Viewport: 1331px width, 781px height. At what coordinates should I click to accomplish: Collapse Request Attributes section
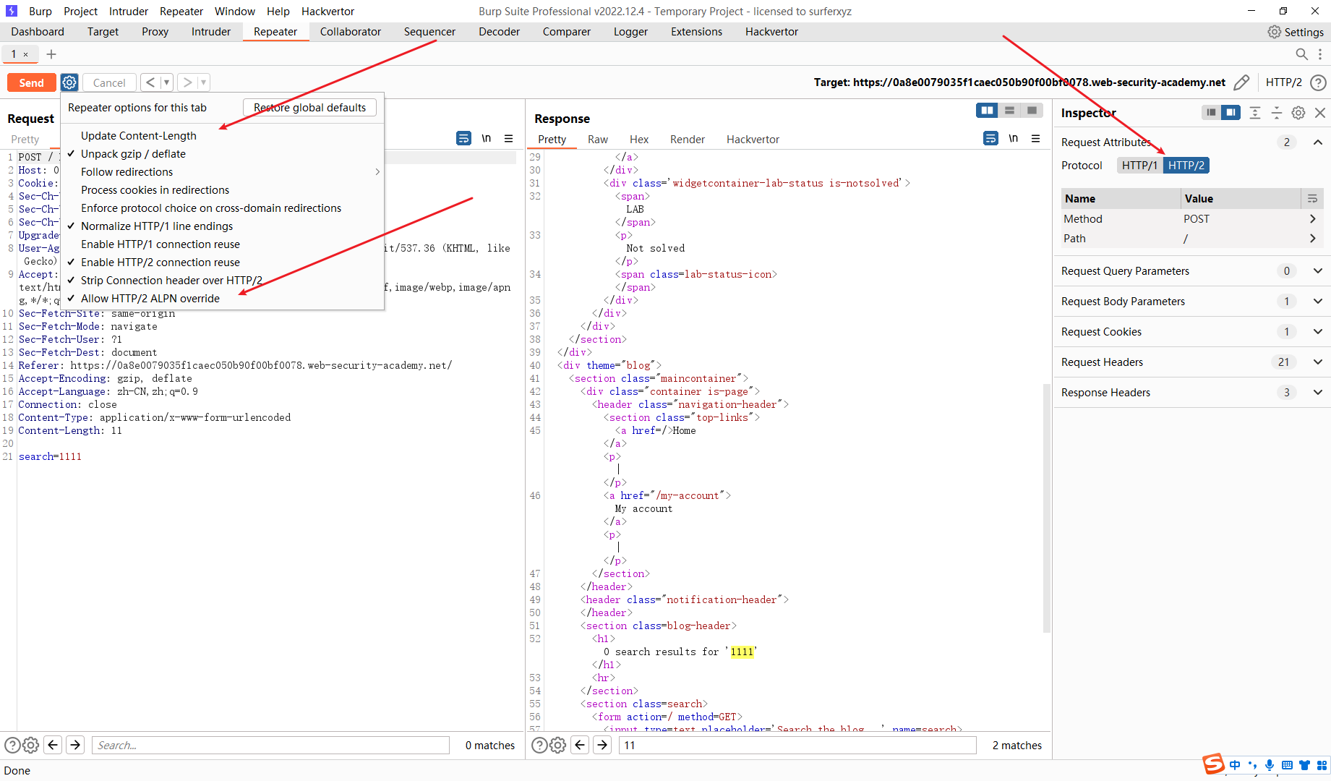1318,142
